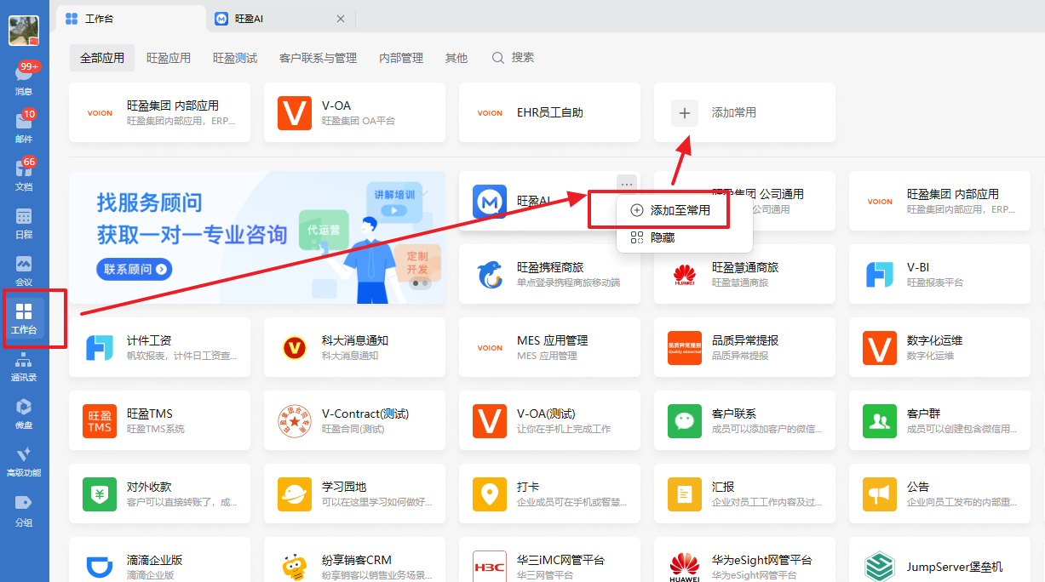This screenshot has height=582, width=1045.
Task: Open 科大消息通知 app
Action: pos(355,347)
